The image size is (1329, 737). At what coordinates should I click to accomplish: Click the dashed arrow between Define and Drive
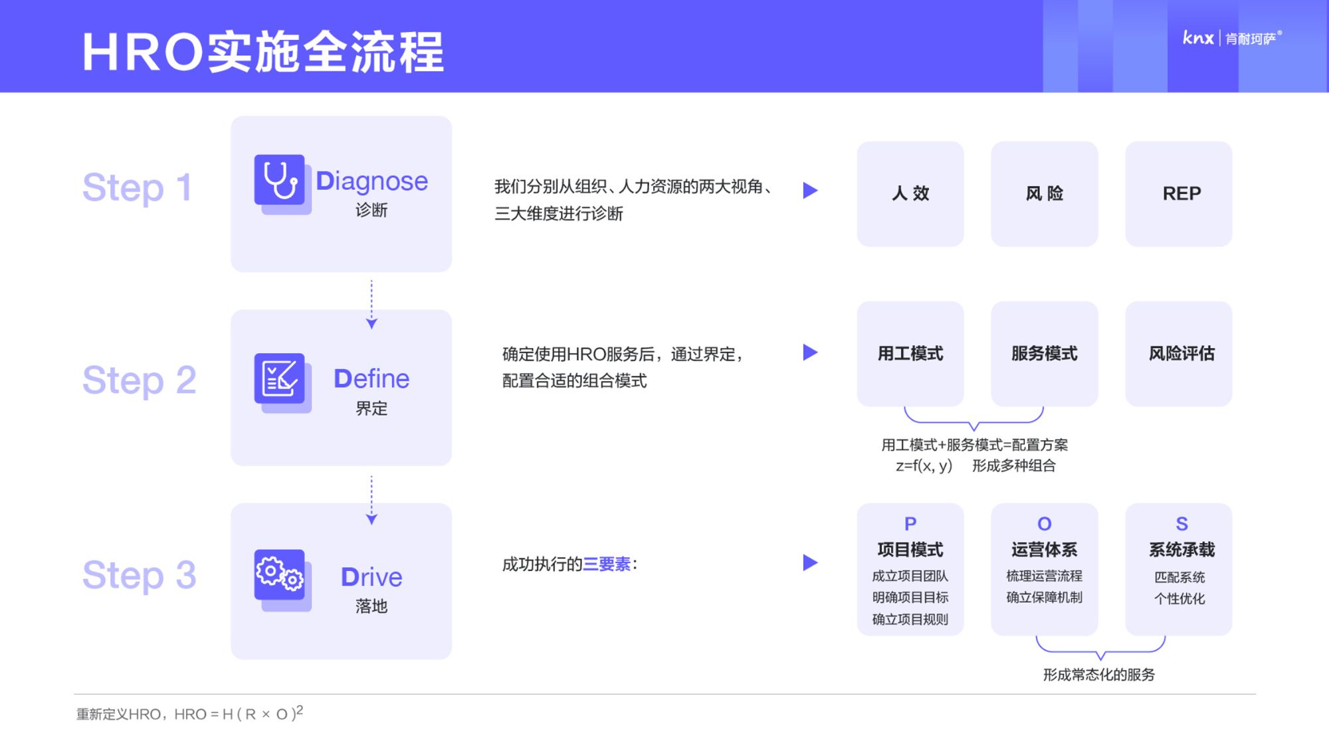point(371,500)
